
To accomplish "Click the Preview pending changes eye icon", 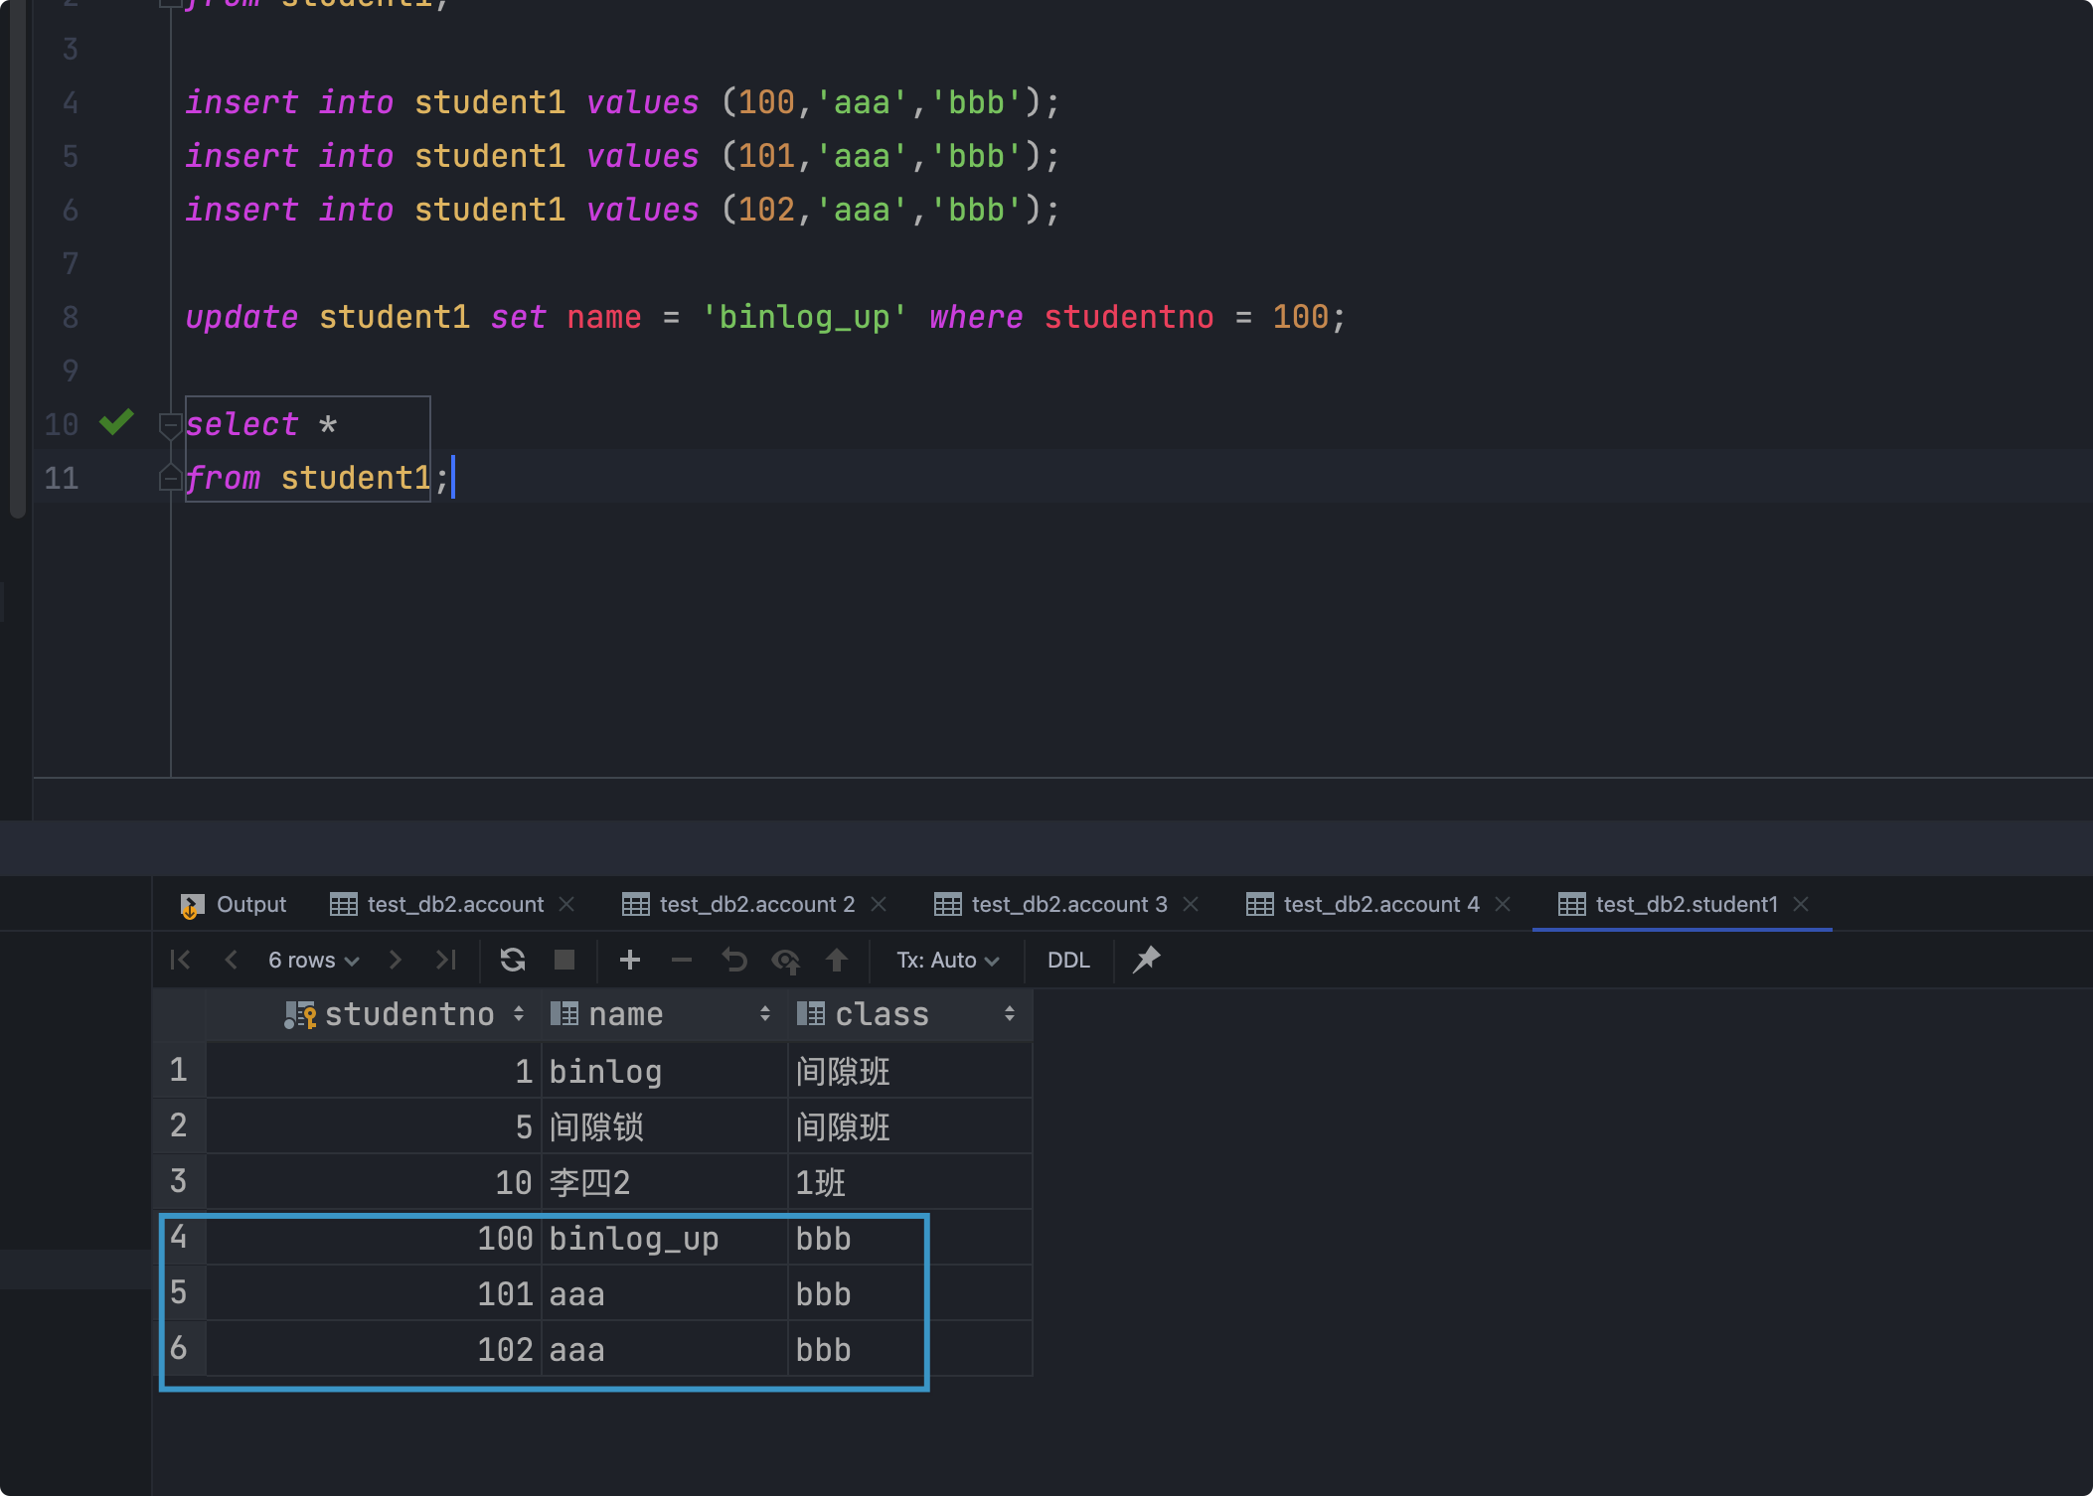I will tap(786, 960).
